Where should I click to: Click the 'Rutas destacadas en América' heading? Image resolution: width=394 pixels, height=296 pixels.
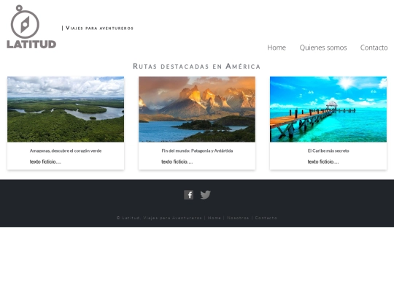pyautogui.click(x=196, y=67)
